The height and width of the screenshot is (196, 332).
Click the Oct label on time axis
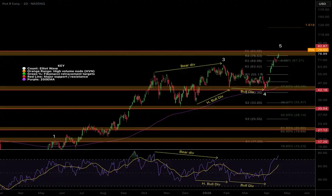144,193
